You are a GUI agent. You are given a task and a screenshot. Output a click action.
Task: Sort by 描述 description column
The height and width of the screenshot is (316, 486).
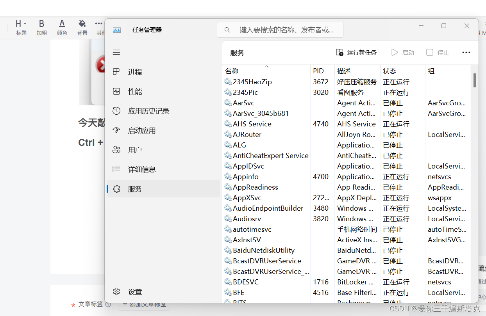coord(357,71)
